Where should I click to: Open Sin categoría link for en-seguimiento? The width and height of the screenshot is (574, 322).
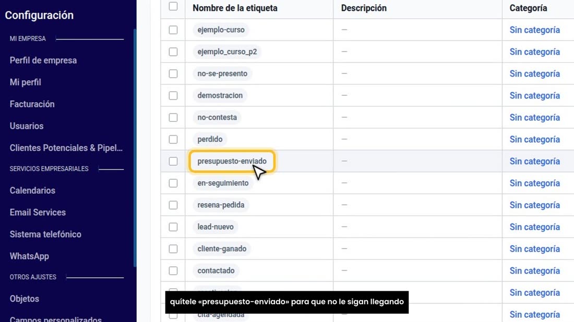tap(535, 183)
